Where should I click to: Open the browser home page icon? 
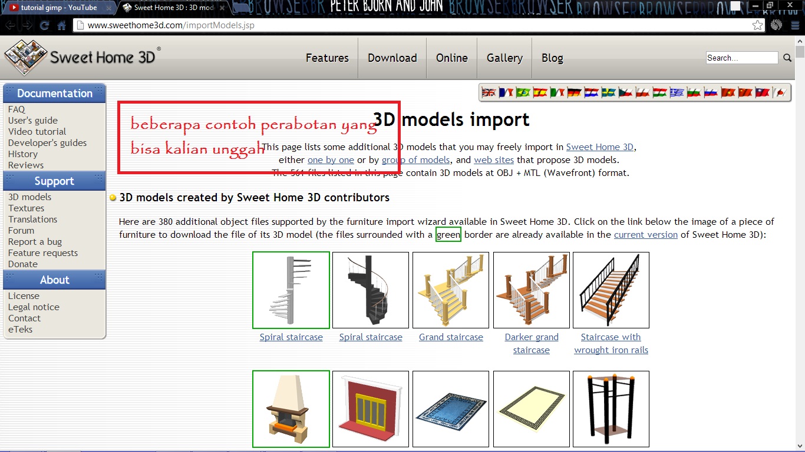coord(61,25)
